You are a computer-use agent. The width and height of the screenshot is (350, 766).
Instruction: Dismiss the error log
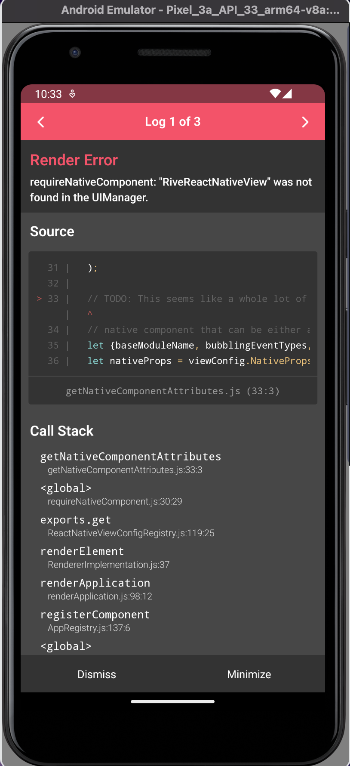pos(96,674)
